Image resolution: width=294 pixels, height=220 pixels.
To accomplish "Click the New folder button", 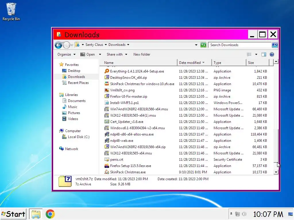I will [142, 54].
